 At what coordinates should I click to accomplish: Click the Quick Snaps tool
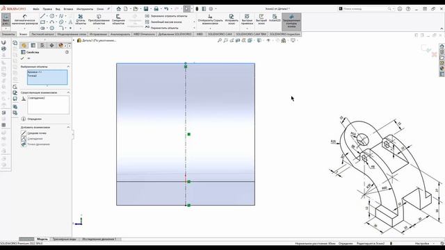(x=247, y=19)
